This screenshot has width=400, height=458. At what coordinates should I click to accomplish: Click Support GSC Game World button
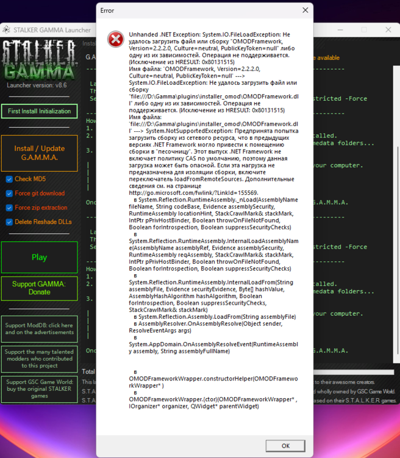tap(40, 389)
